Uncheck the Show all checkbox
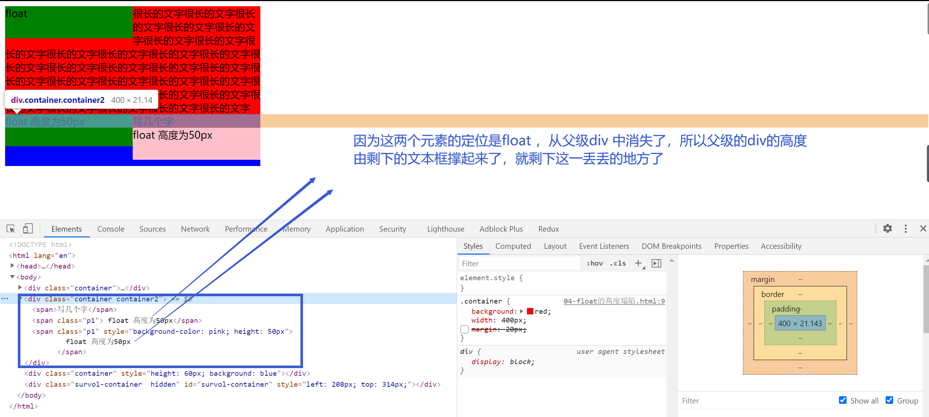Screen dimensions: 929x417 pyautogui.click(x=843, y=400)
